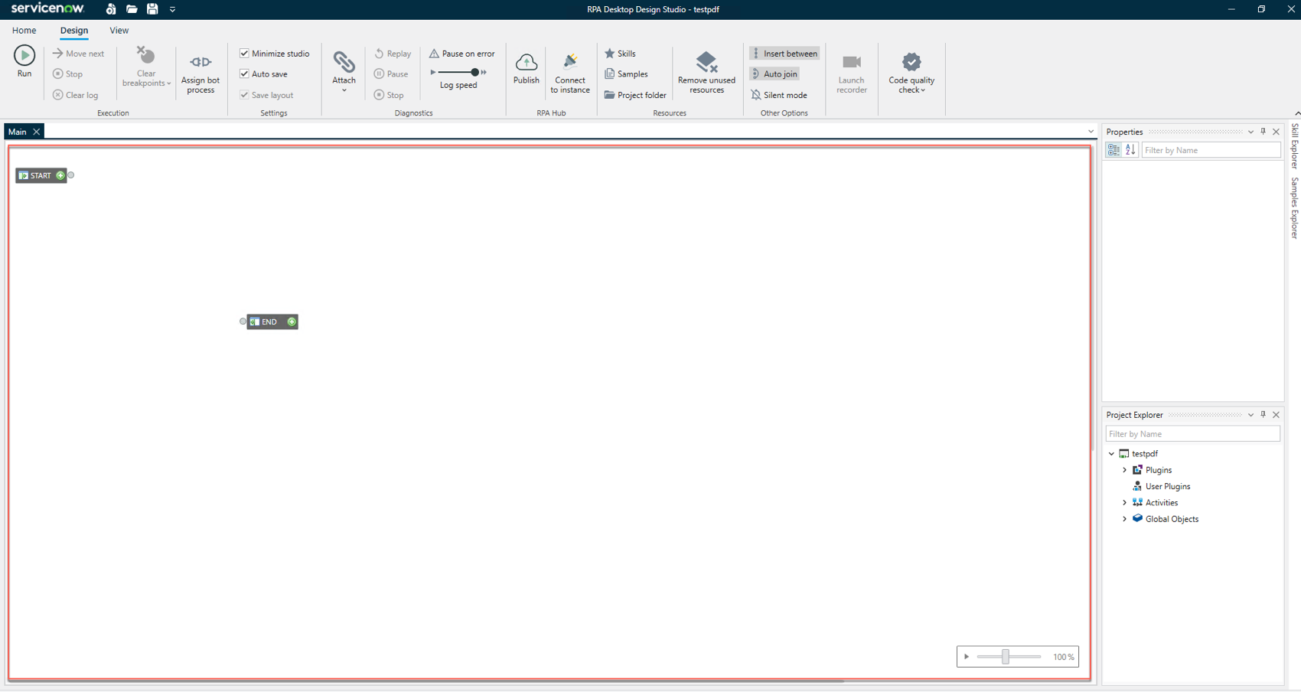
Task: Publish the project to RPA Hub
Action: [527, 68]
